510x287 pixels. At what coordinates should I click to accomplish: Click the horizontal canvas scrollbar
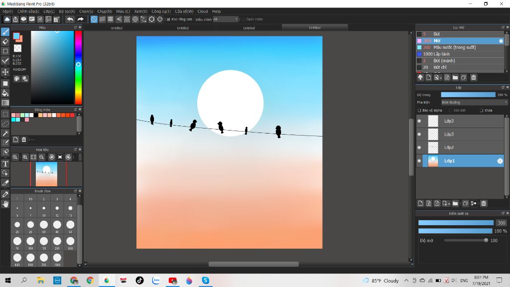tap(254, 264)
